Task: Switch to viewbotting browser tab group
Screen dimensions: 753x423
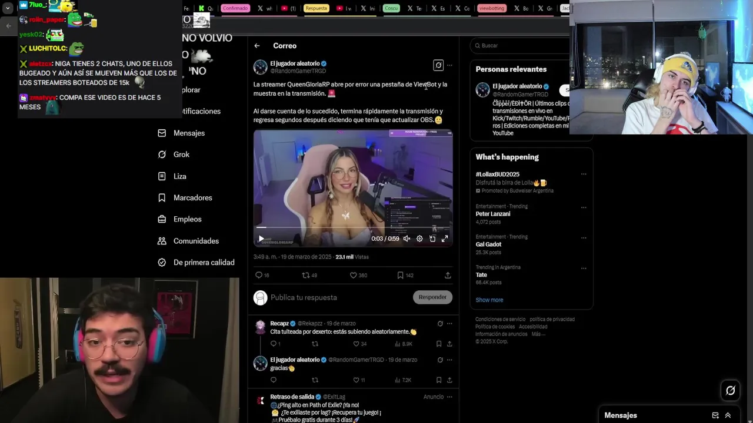Action: pos(492,8)
